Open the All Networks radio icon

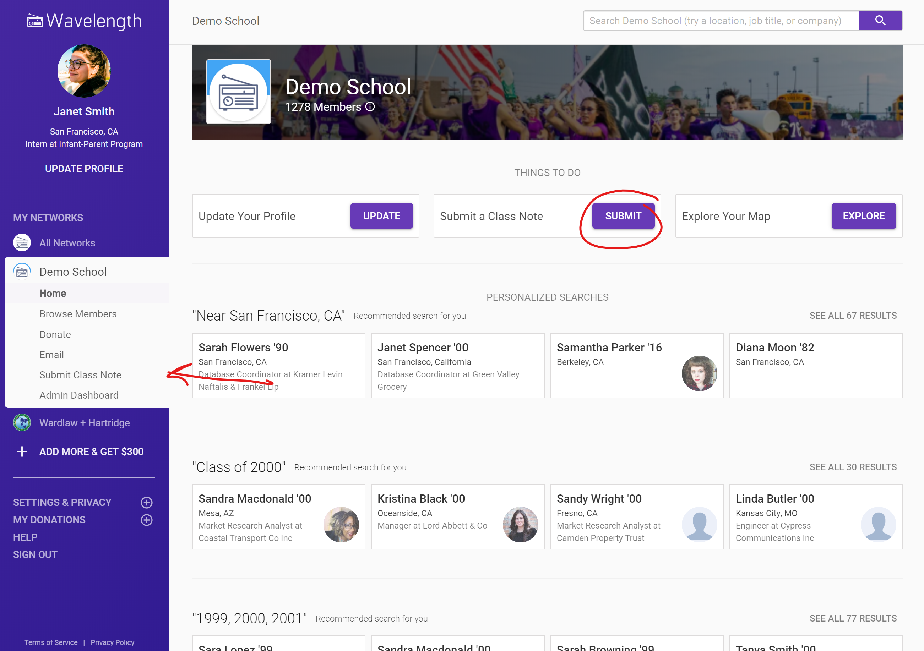coord(22,242)
